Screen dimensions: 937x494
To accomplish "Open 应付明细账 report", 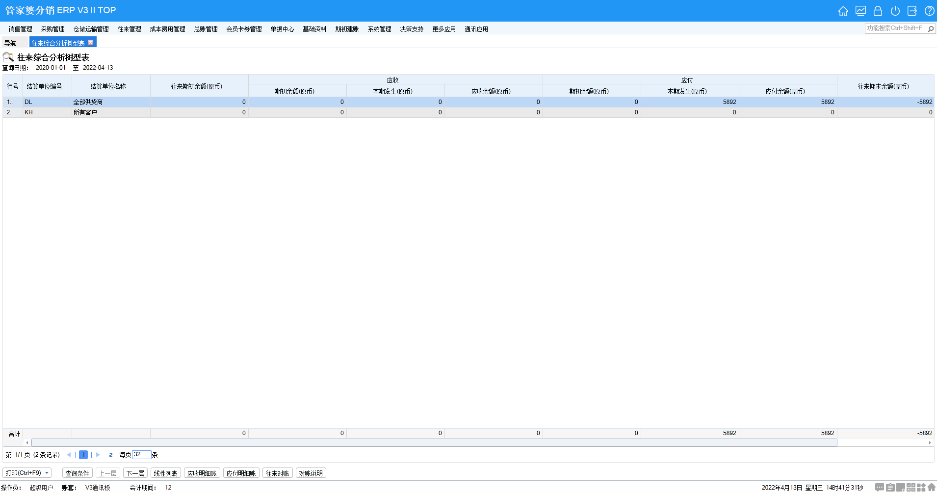I will click(241, 473).
